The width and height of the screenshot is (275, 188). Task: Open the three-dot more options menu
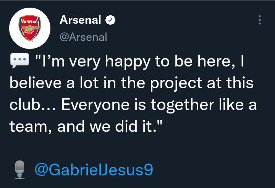[x=260, y=20]
